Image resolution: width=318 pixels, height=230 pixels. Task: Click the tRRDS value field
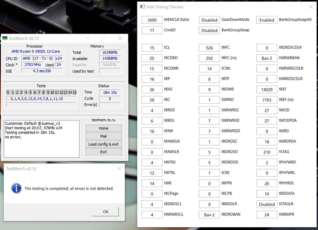tap(152, 110)
